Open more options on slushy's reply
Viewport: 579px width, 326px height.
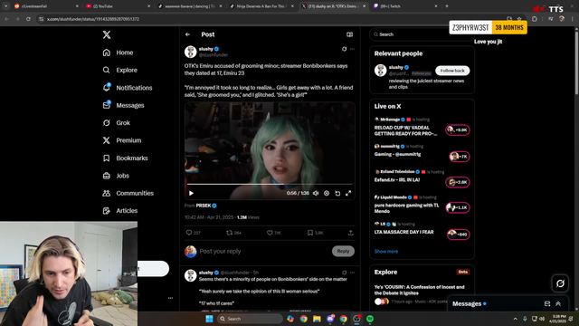(x=352, y=273)
